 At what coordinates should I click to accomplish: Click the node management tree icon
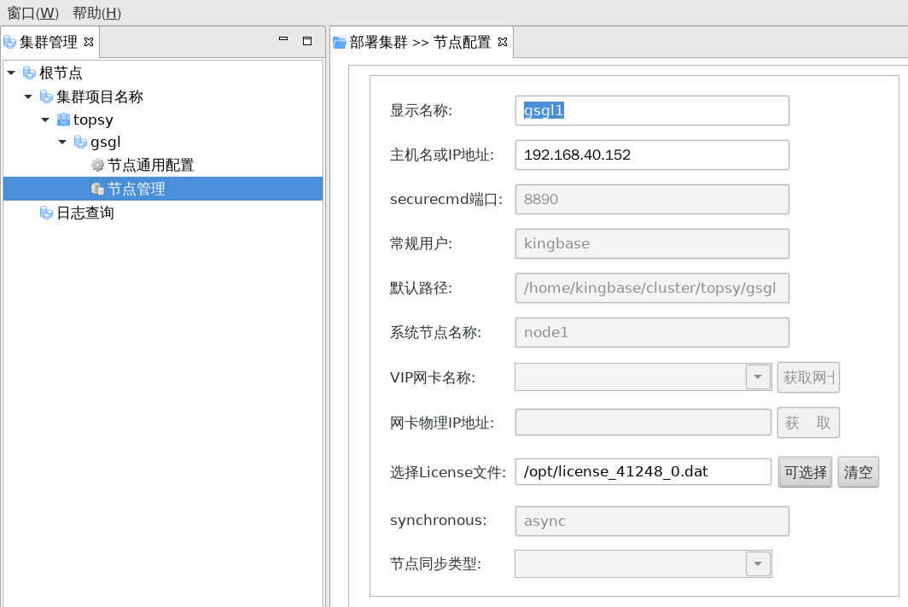click(x=97, y=189)
